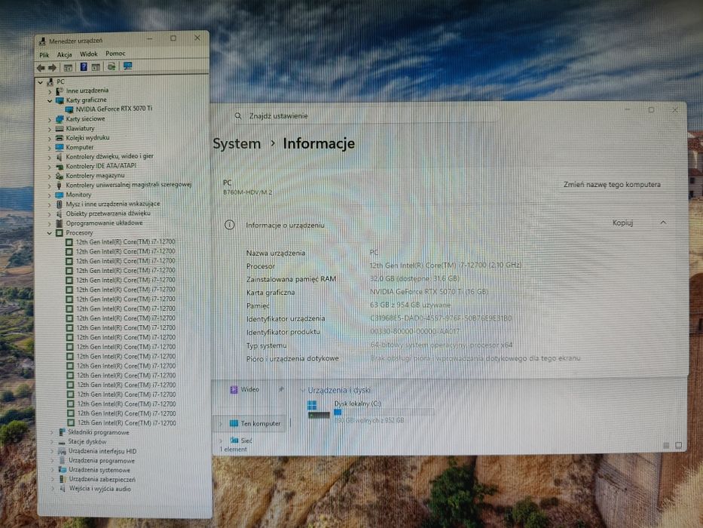
Task: Click the Kontrolery magazynu icon
Action: 60,176
